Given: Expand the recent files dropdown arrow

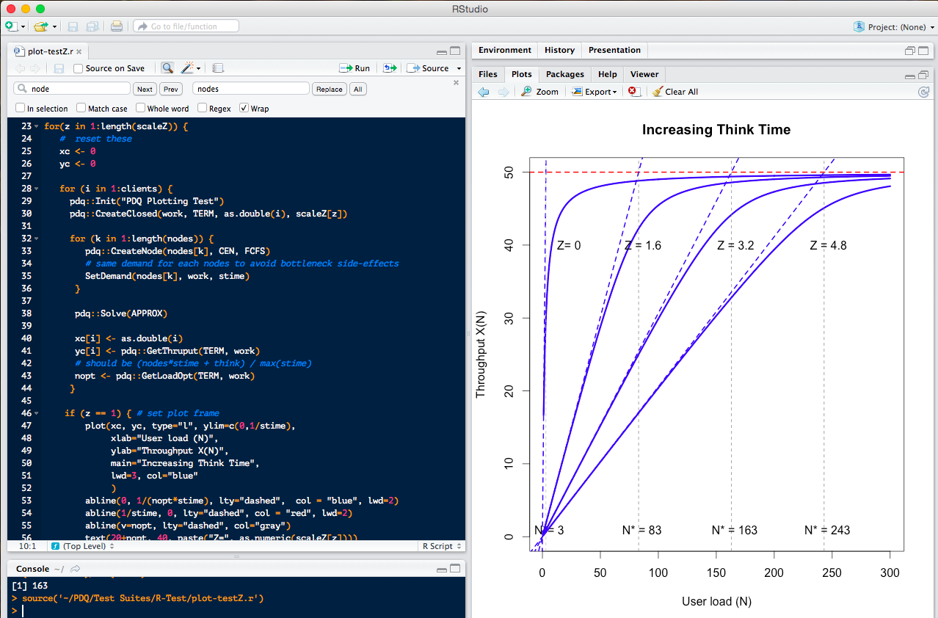Looking at the screenshot, I should [x=54, y=26].
